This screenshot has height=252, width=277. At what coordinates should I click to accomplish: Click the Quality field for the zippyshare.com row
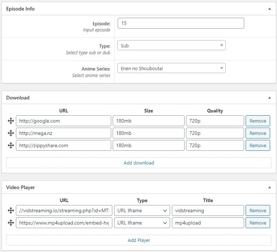tap(215, 146)
